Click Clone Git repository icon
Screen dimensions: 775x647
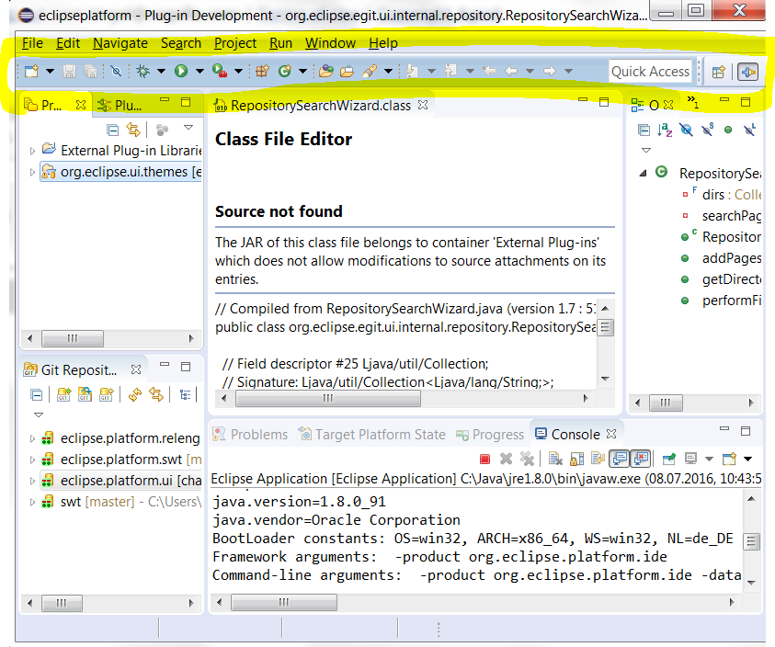85,394
